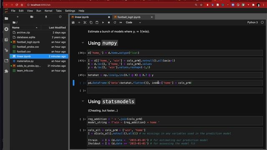Click the reg_addition model_string code cell
The height and width of the screenshot is (150, 267).
point(175,120)
